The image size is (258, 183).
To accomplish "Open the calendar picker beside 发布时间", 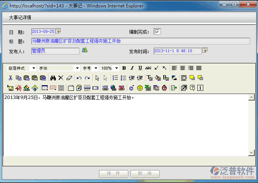I will tap(205, 50).
